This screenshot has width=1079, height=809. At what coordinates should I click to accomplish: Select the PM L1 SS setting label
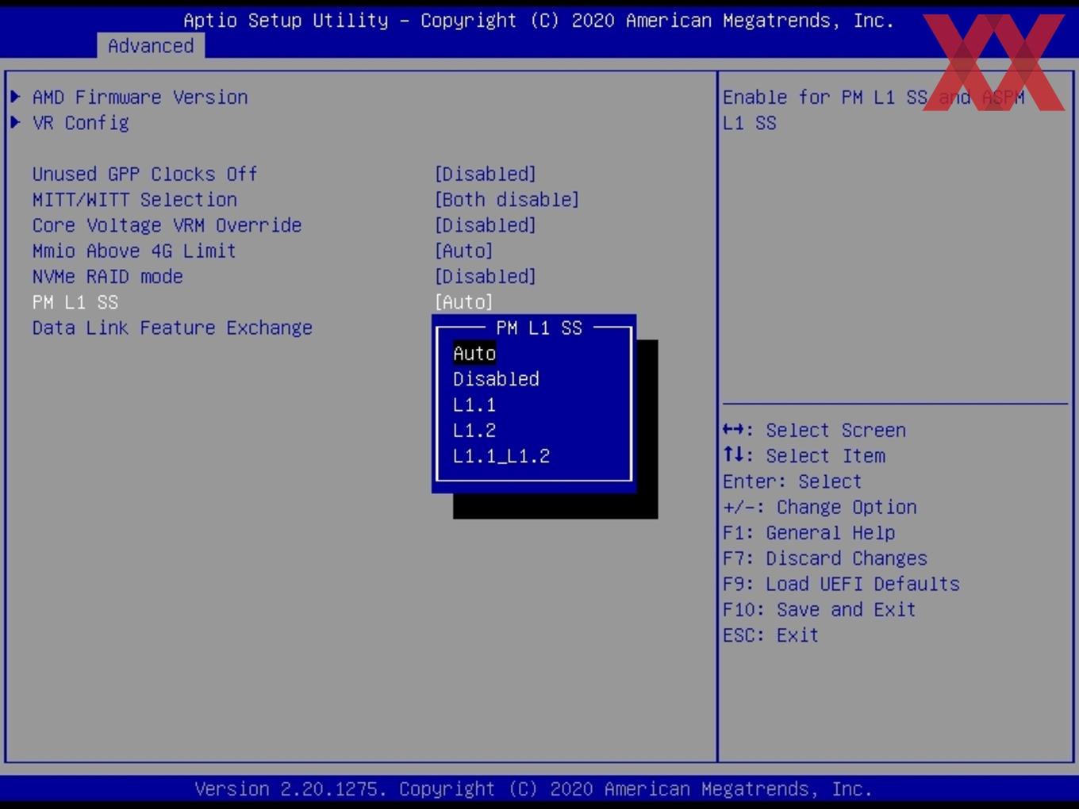tap(75, 302)
